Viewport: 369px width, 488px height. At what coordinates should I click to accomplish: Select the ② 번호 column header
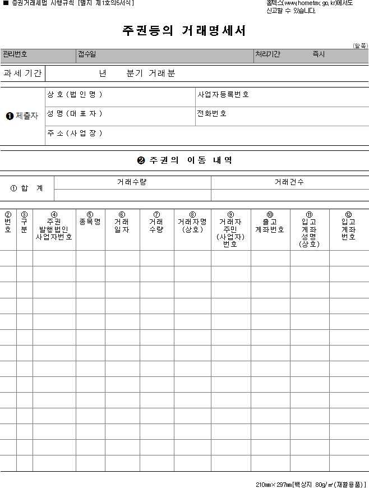(8, 229)
